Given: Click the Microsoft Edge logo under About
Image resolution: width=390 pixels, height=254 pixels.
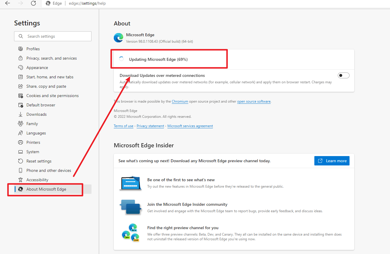Looking at the screenshot, I should pyautogui.click(x=118, y=38).
